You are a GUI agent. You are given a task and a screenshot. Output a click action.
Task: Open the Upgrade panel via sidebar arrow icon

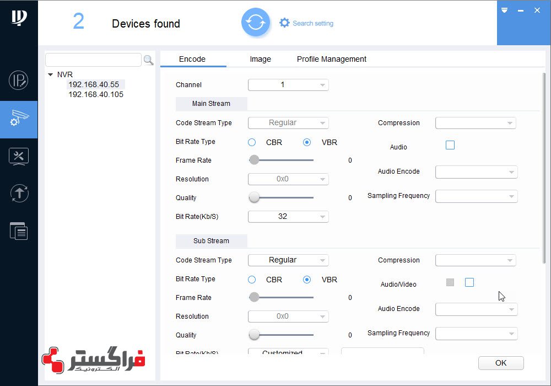tap(19, 194)
